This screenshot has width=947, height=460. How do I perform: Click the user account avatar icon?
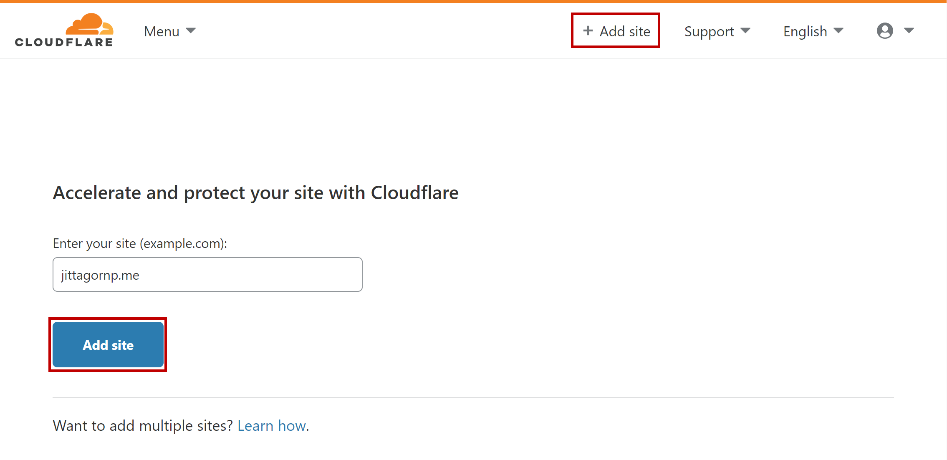[x=885, y=31]
